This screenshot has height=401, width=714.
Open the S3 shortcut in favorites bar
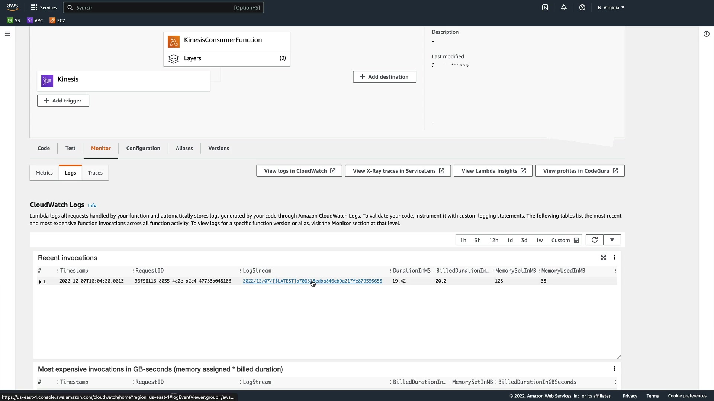click(14, 20)
